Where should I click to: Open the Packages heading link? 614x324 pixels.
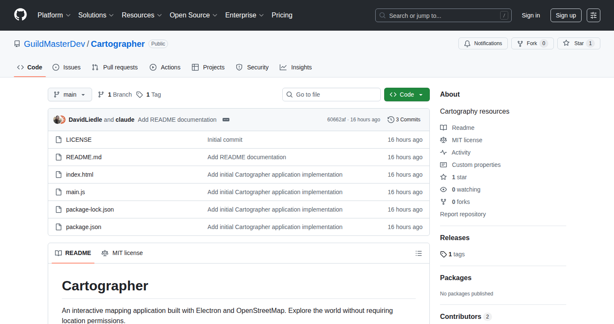click(456, 278)
